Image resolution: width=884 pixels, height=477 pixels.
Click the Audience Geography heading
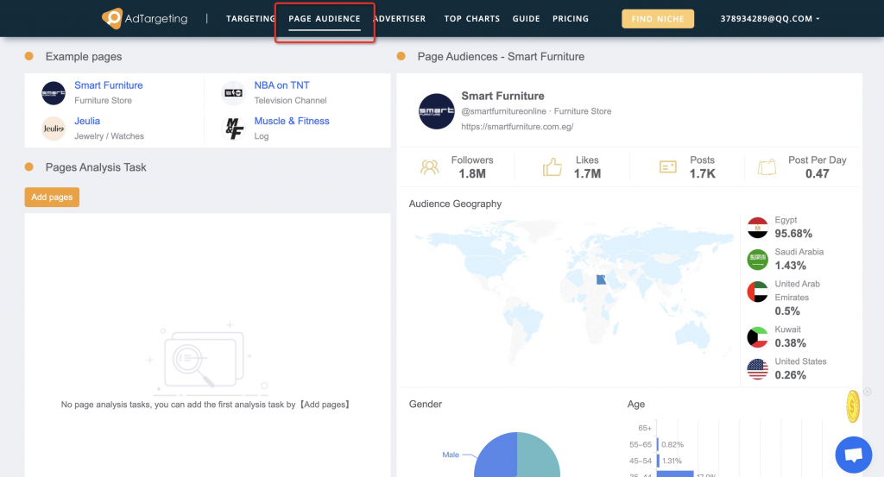pyautogui.click(x=455, y=204)
